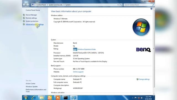Click the Windows 7 logo image
This screenshot has height=100, width=177.
141,27
